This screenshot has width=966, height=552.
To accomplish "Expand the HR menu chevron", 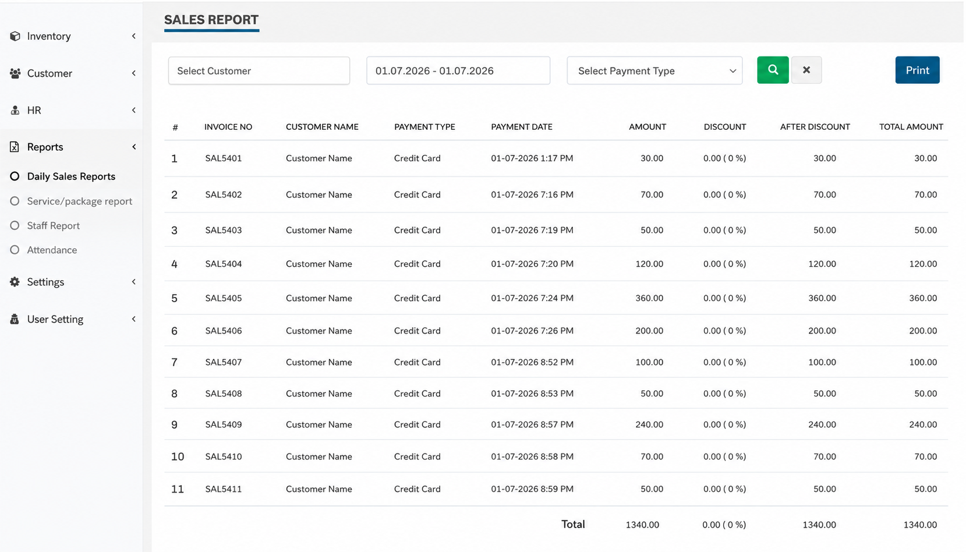I will pyautogui.click(x=134, y=110).
